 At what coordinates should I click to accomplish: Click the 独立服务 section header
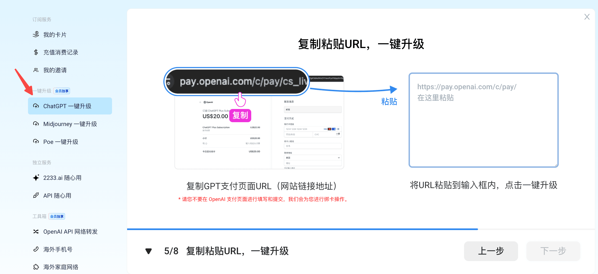42,163
